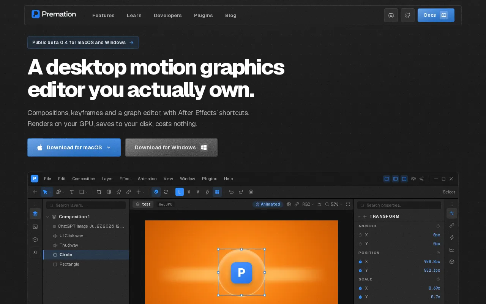Screen dimensions: 486x304
Task: Go to the Blog nav link
Action: pyautogui.click(x=231, y=15)
